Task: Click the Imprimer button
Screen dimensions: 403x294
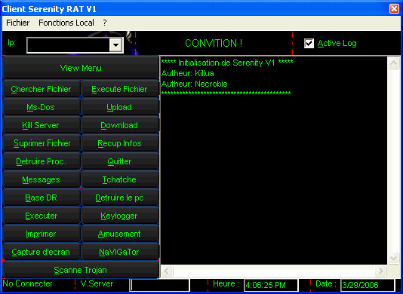Action: pos(41,234)
